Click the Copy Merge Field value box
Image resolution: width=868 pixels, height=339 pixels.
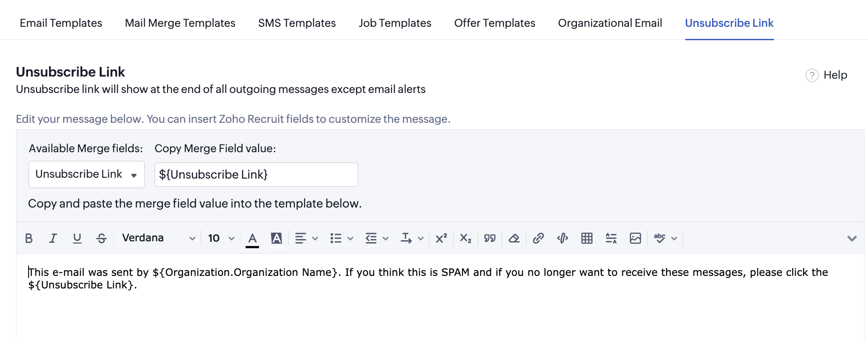(256, 175)
